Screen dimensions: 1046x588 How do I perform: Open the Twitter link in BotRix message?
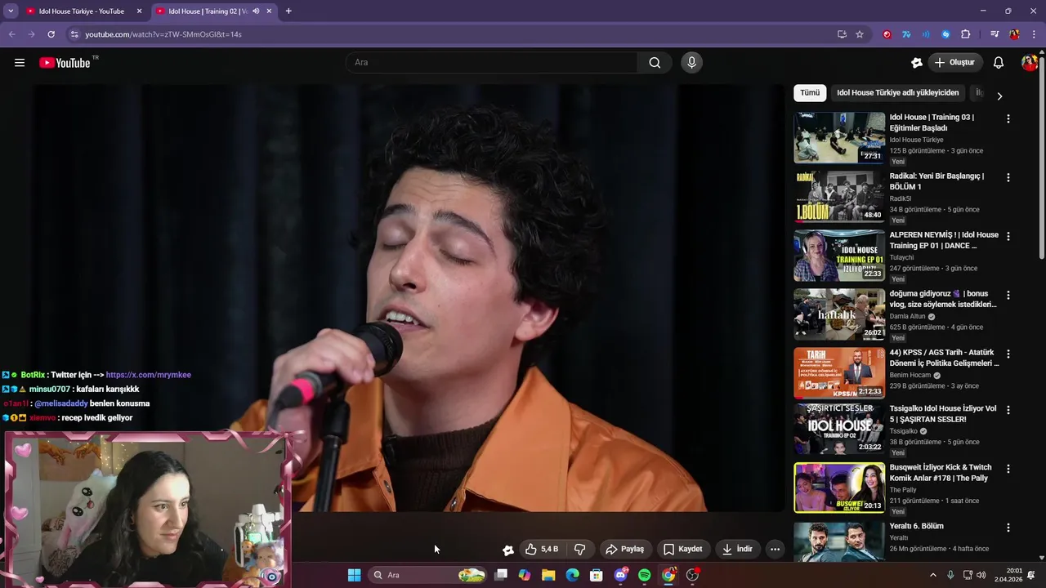pos(148,375)
